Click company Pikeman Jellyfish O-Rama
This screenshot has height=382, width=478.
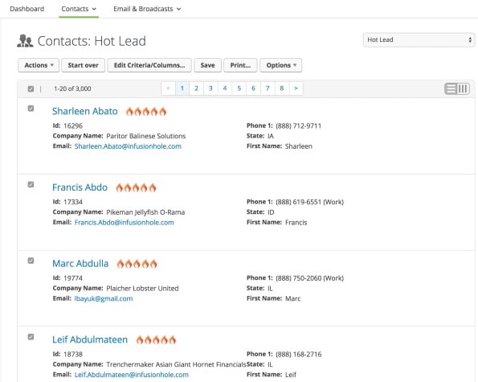coord(145,212)
